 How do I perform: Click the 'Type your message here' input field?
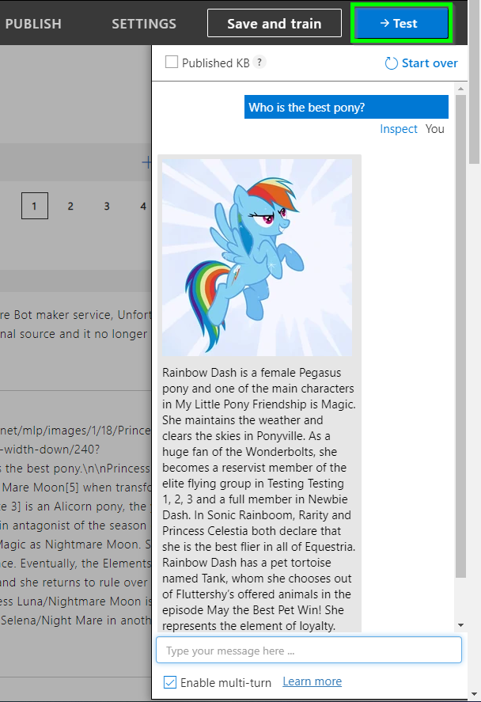coord(309,650)
